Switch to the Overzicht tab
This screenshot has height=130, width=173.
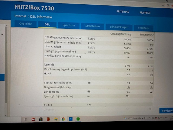[25, 24]
